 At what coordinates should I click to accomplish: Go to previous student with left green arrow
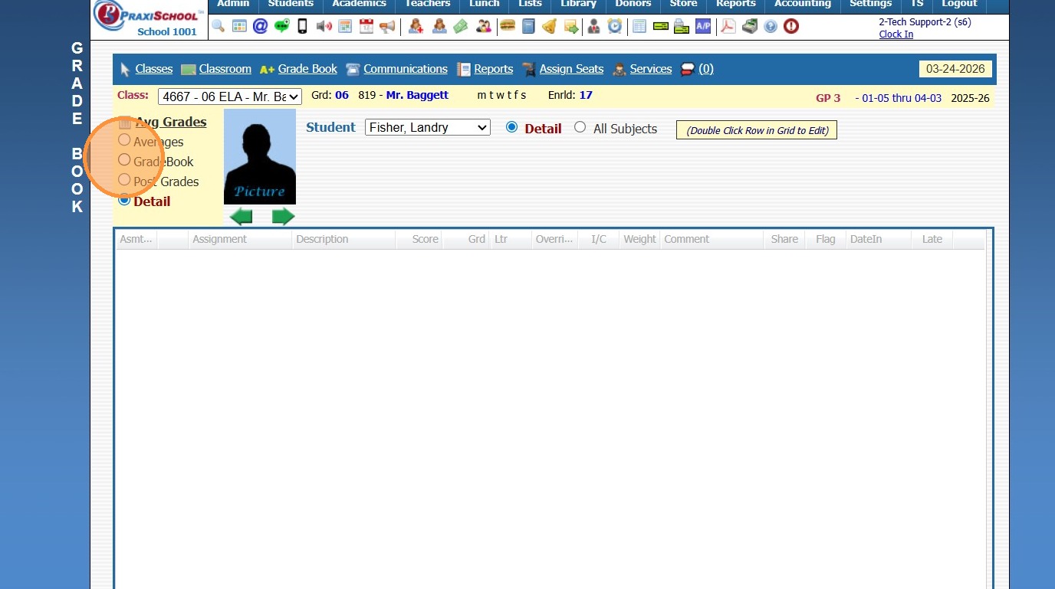click(241, 217)
